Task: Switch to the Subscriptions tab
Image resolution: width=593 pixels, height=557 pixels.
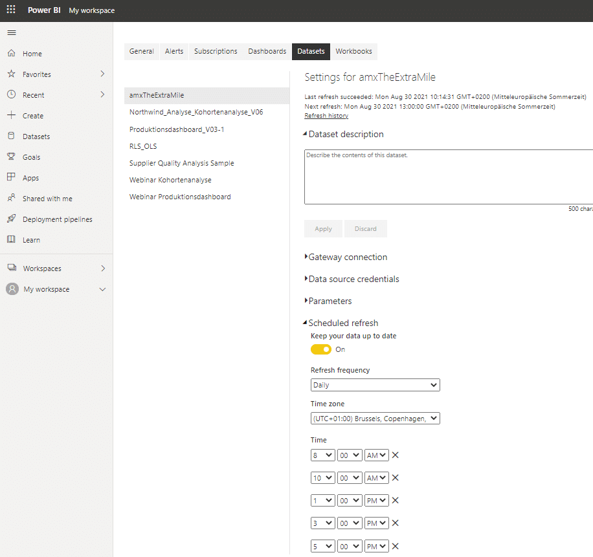Action: tap(216, 51)
